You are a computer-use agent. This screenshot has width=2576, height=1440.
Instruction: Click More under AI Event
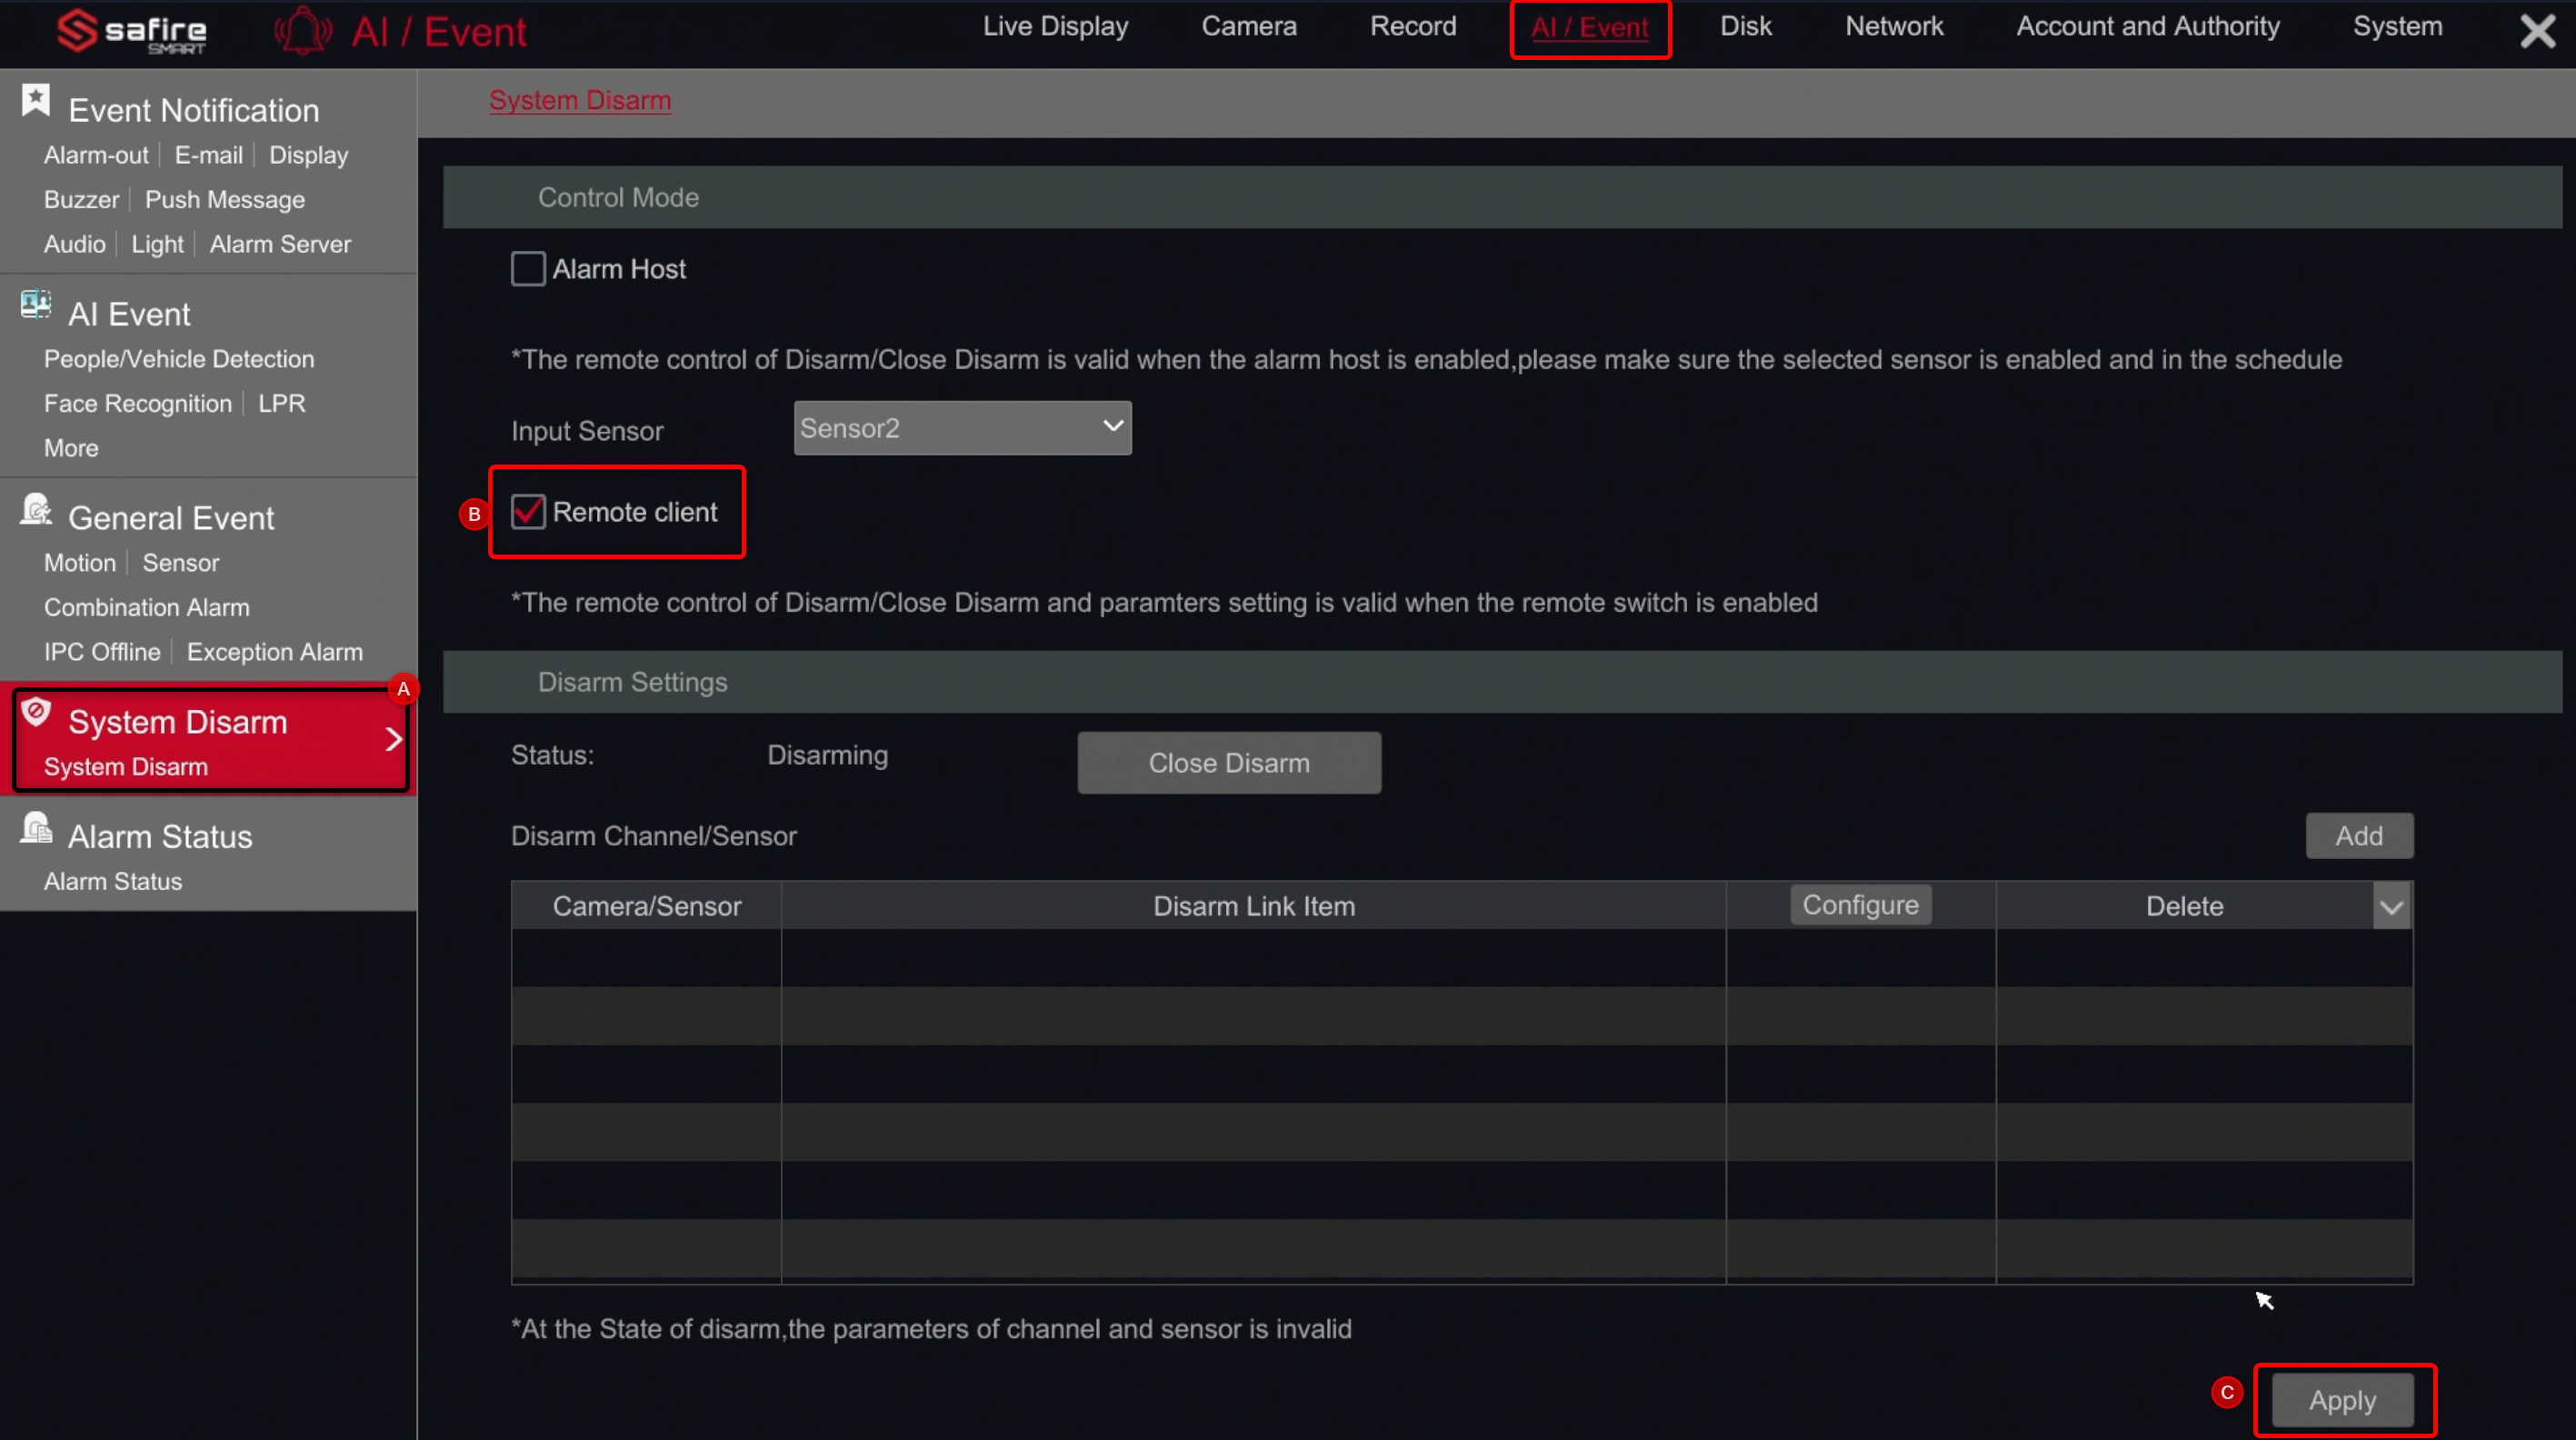71,448
